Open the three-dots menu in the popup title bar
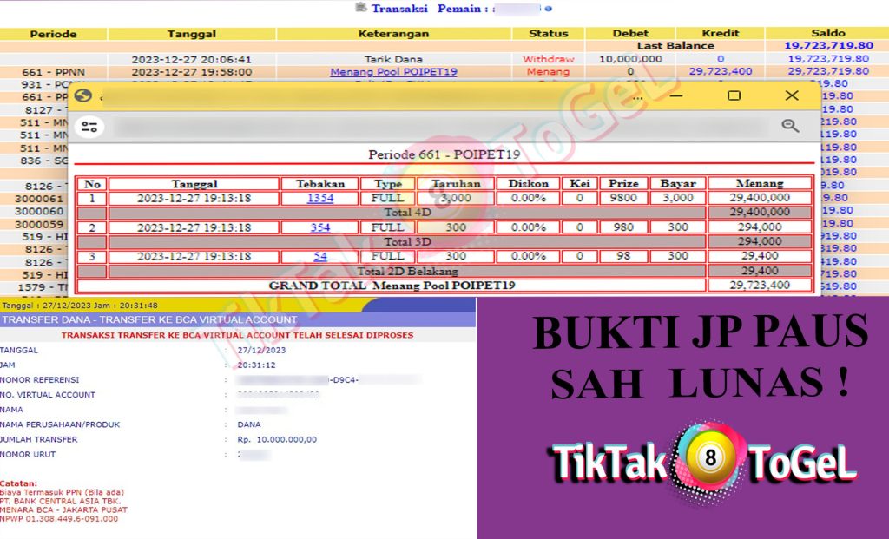Viewport: 889px width, 539px height. pyautogui.click(x=638, y=97)
